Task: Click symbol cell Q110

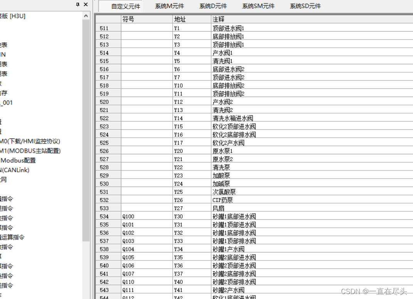Action: (147, 282)
